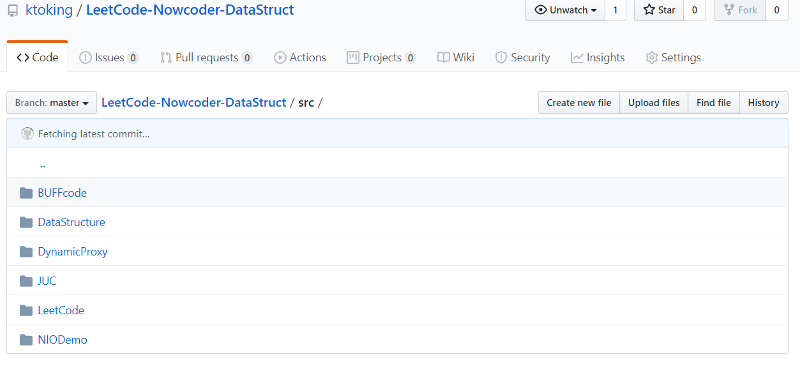Click Create new file button
The height and width of the screenshot is (366, 800).
(x=579, y=103)
